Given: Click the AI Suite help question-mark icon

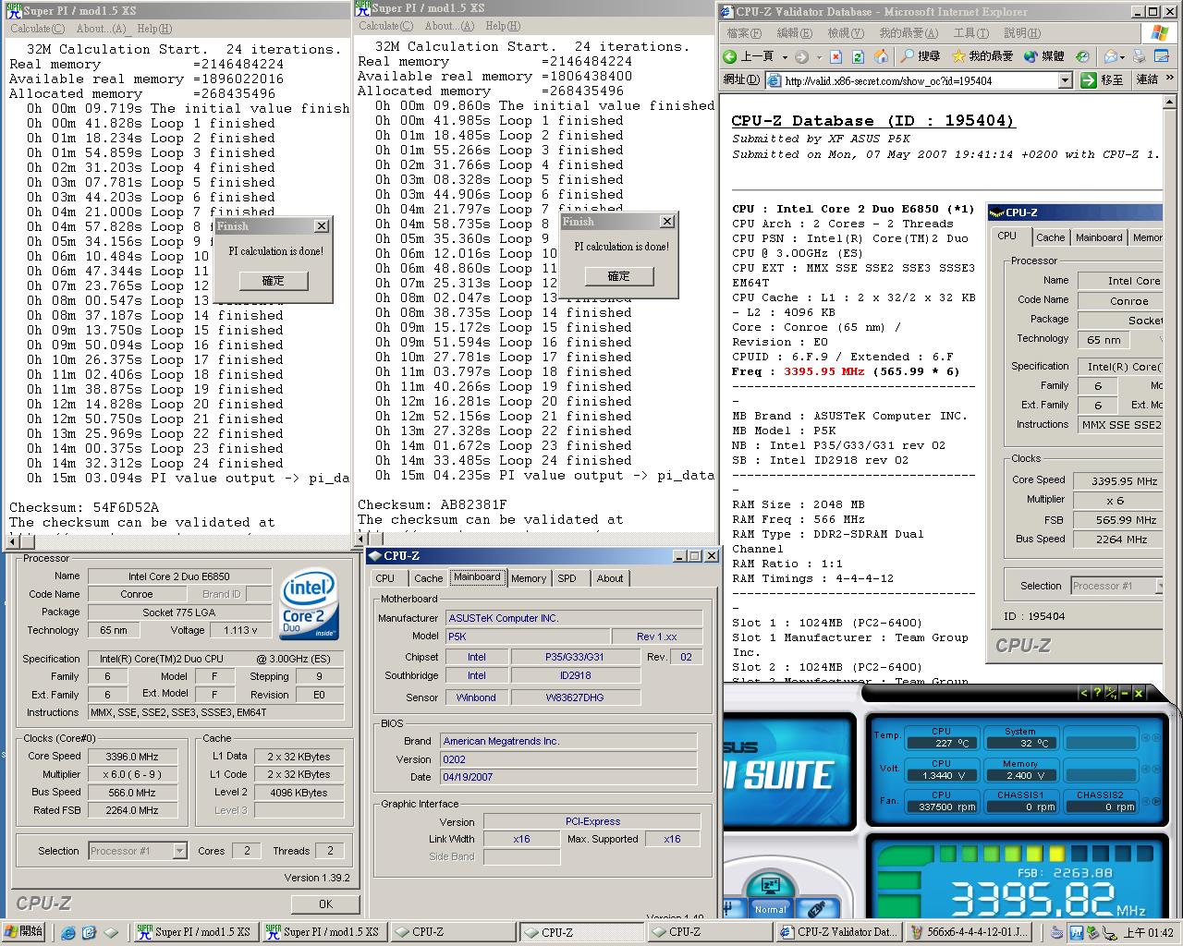Looking at the screenshot, I should pyautogui.click(x=1097, y=693).
